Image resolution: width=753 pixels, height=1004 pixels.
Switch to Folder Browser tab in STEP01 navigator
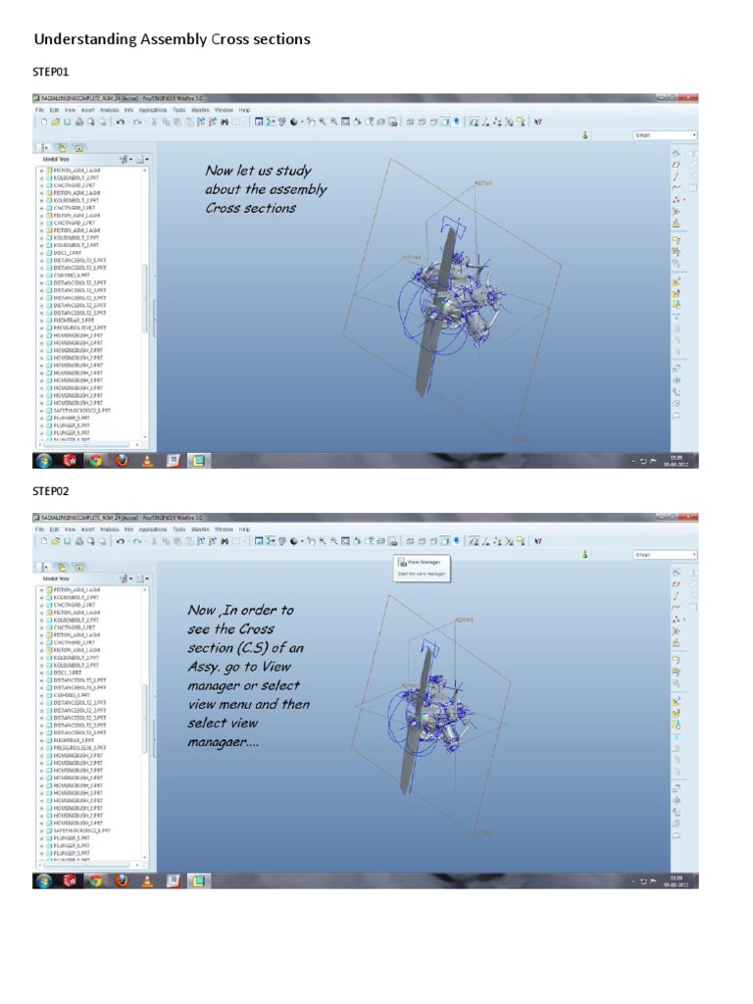[62, 147]
